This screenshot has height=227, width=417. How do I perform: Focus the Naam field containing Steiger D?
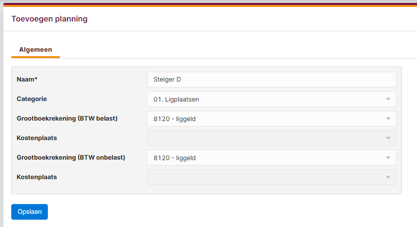(271, 80)
